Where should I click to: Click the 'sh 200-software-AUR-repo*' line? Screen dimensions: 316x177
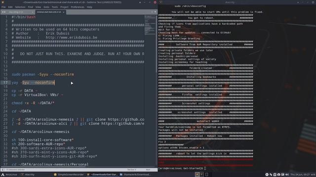tap(39, 144)
